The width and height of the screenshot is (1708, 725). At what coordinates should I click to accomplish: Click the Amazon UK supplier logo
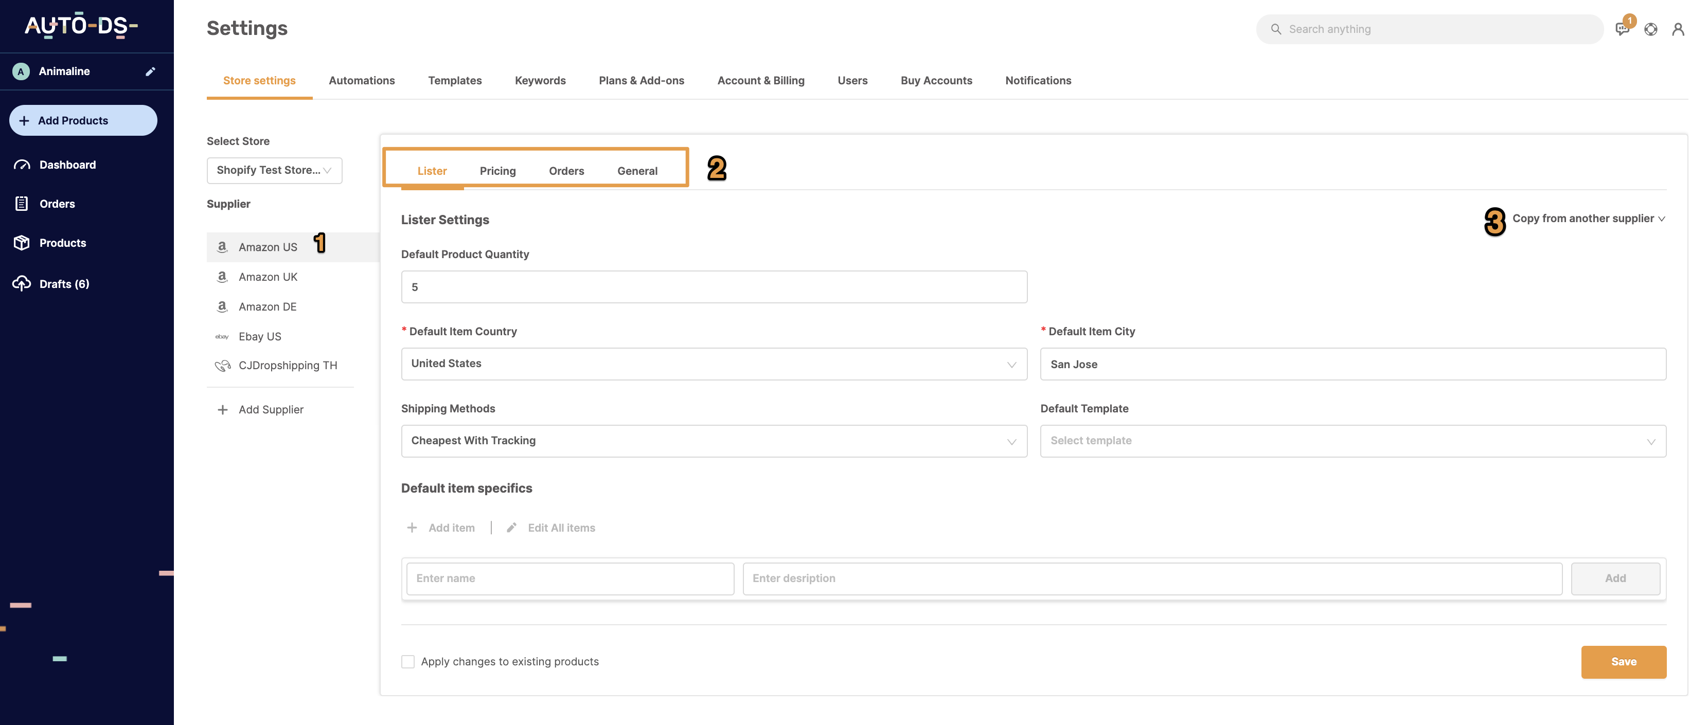[222, 277]
